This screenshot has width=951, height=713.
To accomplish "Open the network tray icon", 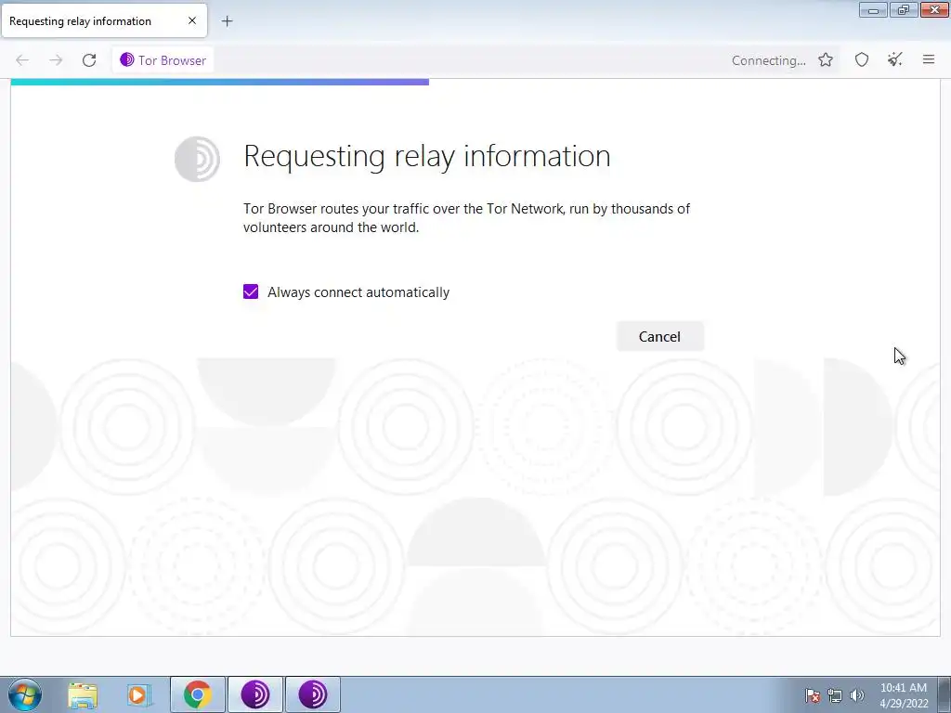I will coord(835,694).
